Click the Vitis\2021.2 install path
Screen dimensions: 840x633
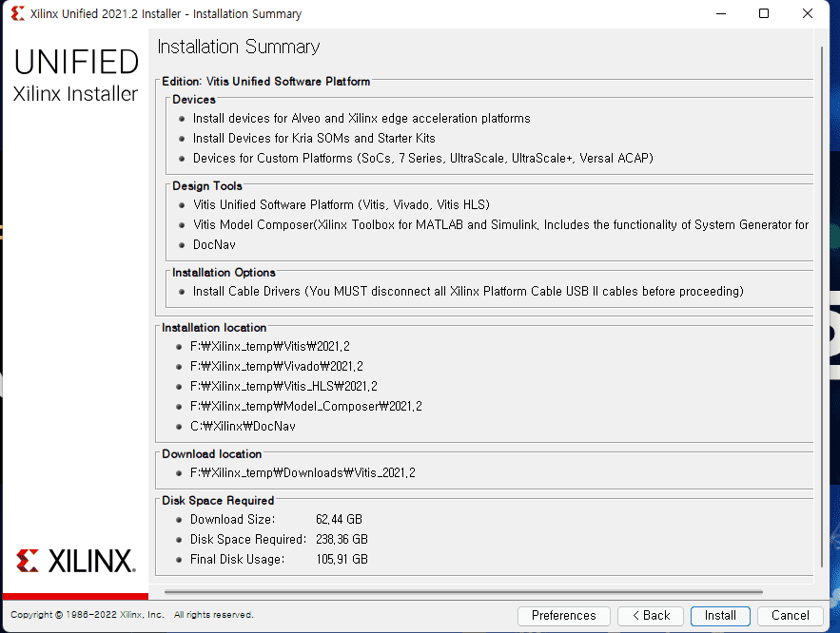pyautogui.click(x=270, y=347)
